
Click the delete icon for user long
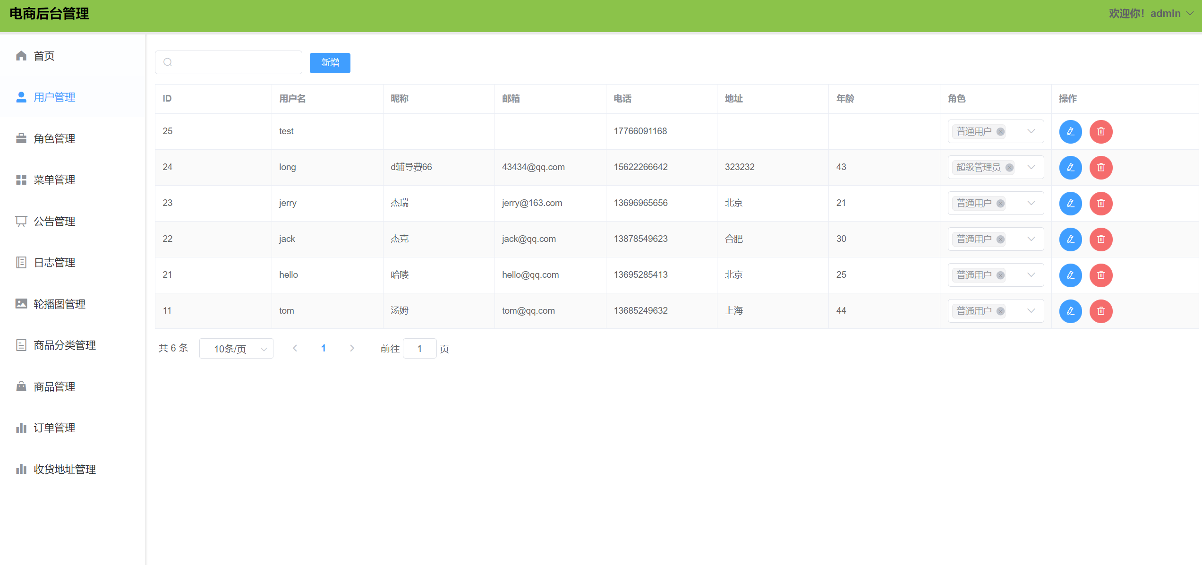1100,167
